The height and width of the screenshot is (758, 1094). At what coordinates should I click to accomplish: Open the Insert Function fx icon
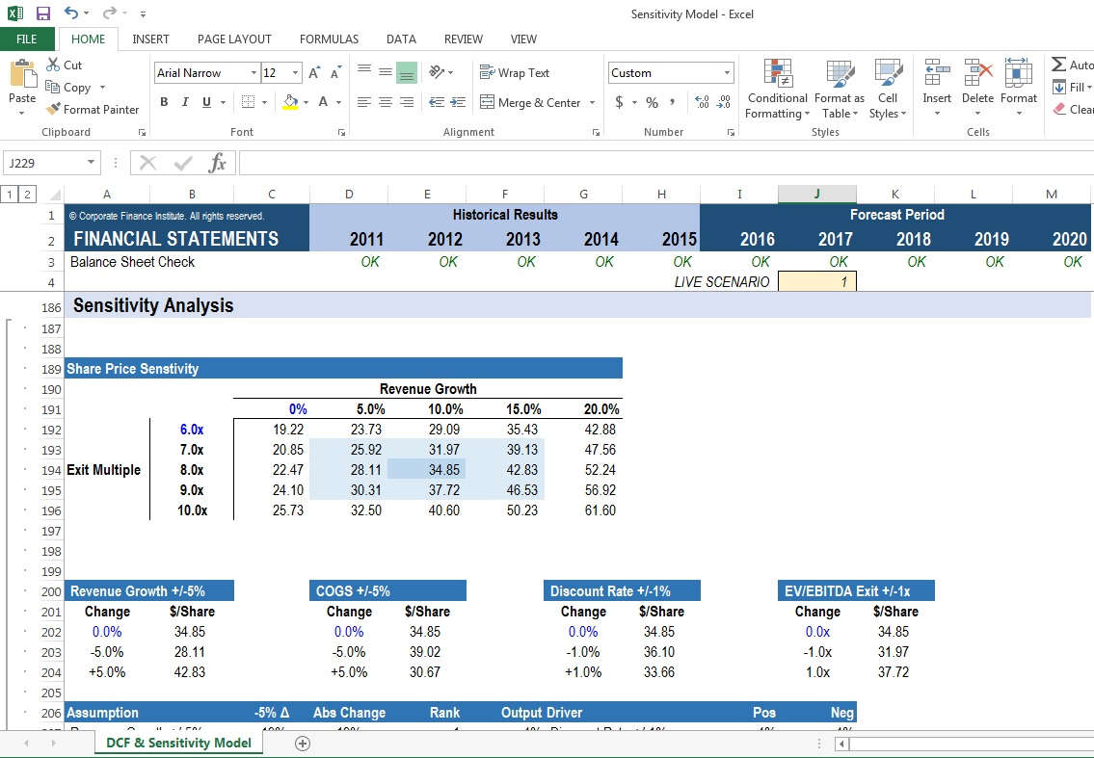coord(218,162)
